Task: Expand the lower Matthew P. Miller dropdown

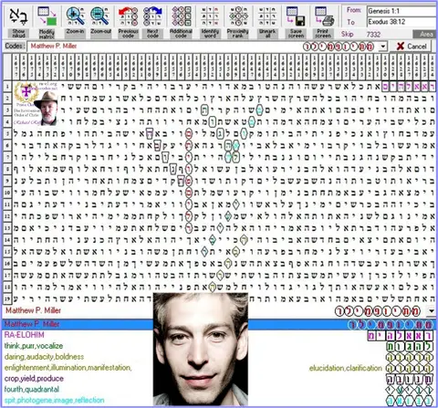Action: [x=432, y=311]
